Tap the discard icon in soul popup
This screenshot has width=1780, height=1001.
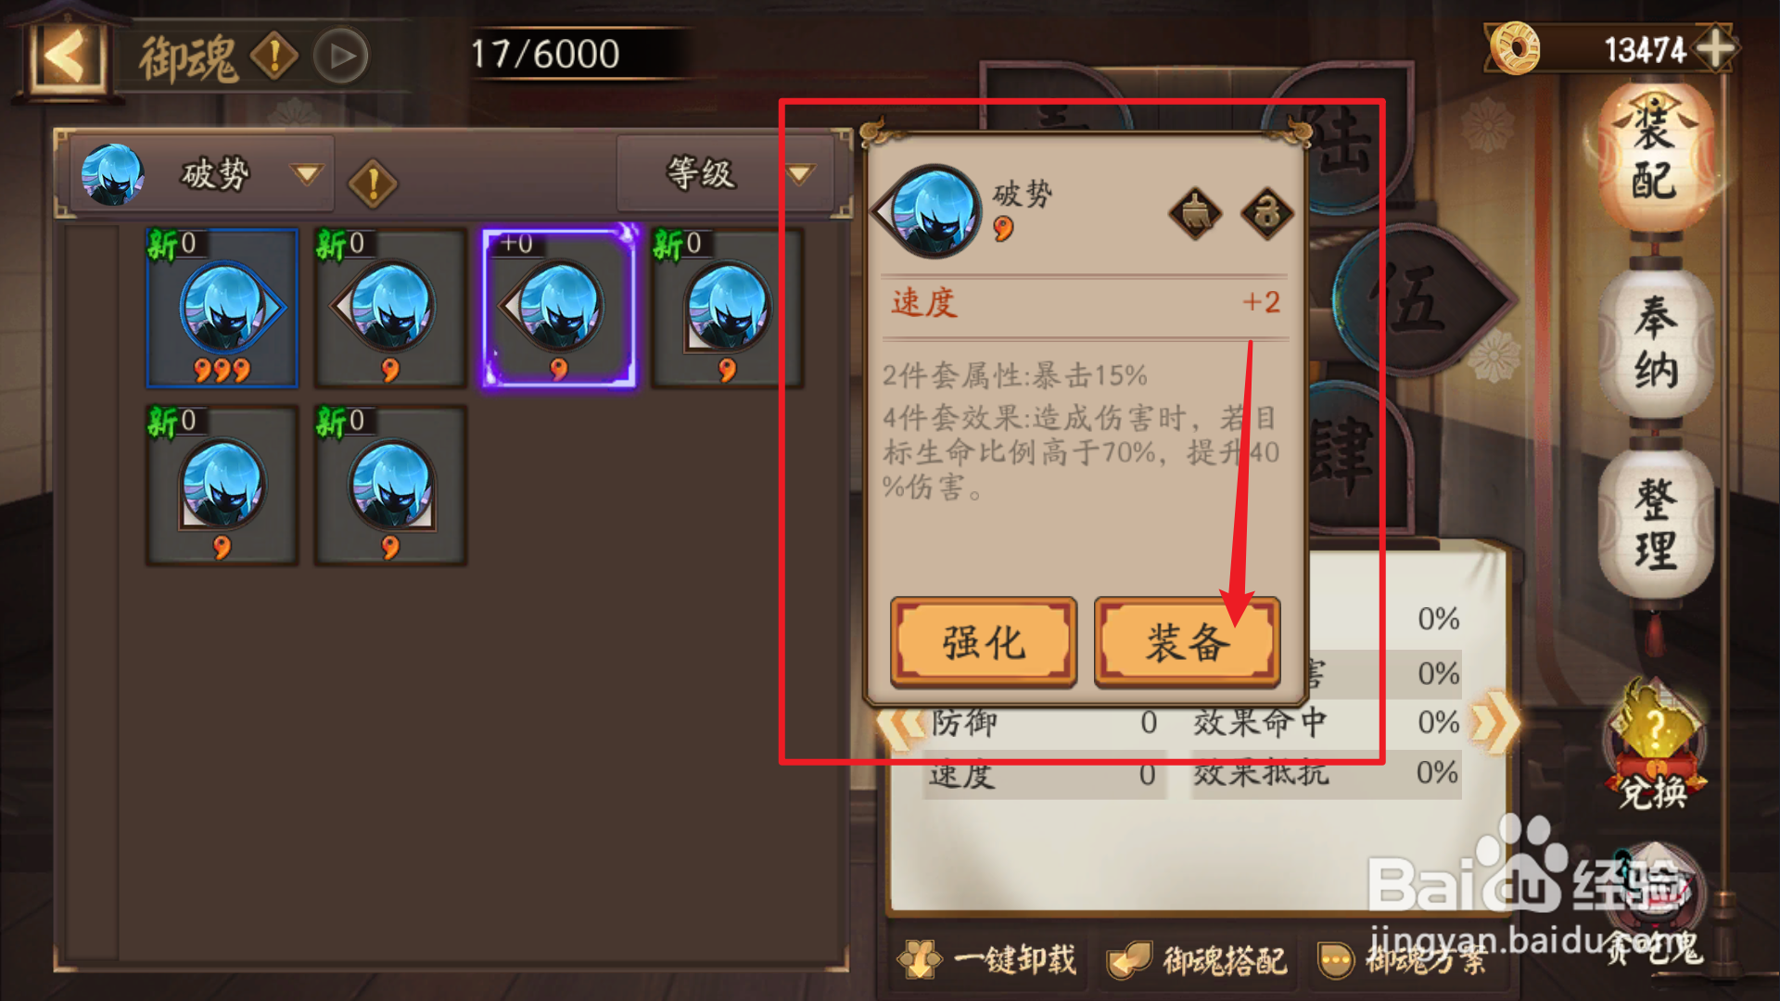pos(1195,214)
